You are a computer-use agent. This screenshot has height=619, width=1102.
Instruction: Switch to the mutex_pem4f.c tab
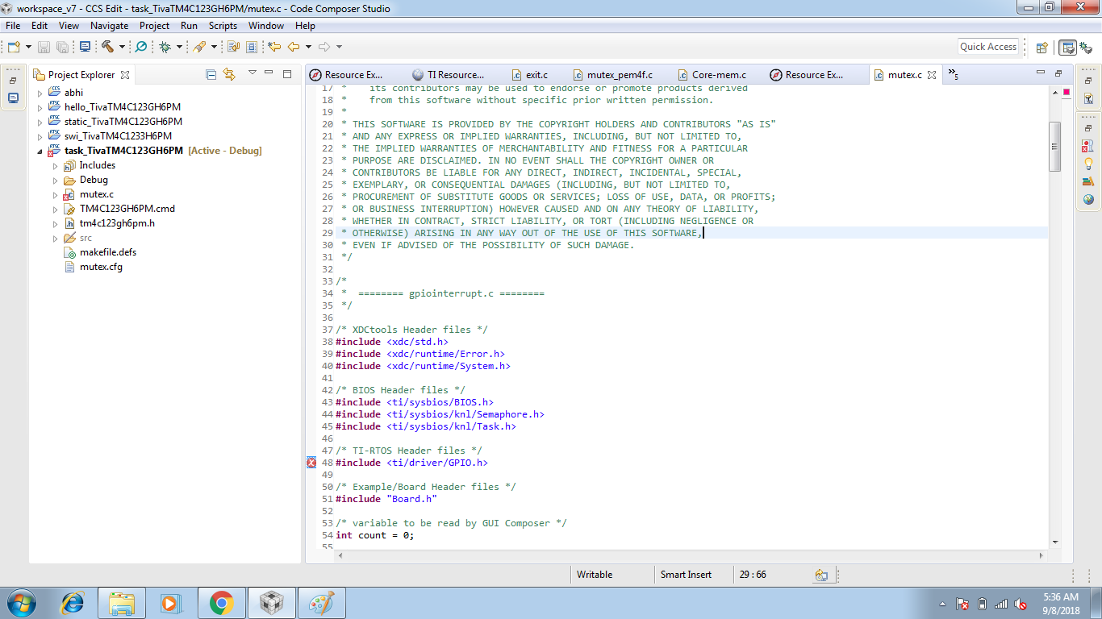(x=619, y=75)
